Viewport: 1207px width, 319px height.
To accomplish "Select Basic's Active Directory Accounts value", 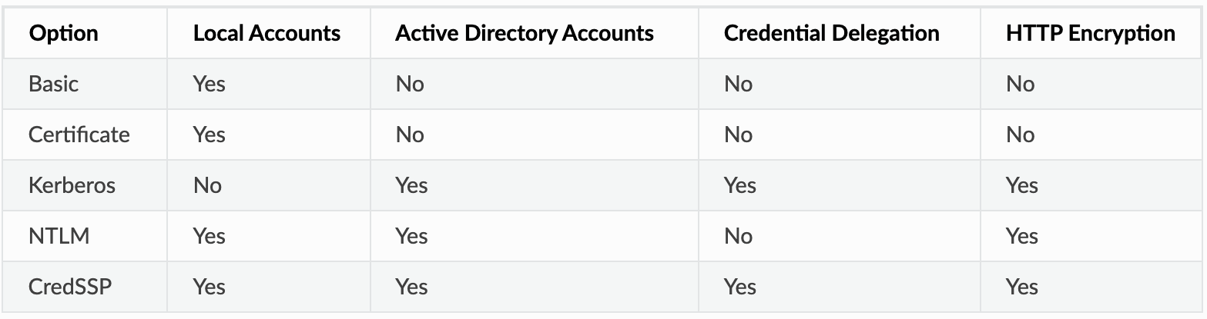I will tap(410, 84).
